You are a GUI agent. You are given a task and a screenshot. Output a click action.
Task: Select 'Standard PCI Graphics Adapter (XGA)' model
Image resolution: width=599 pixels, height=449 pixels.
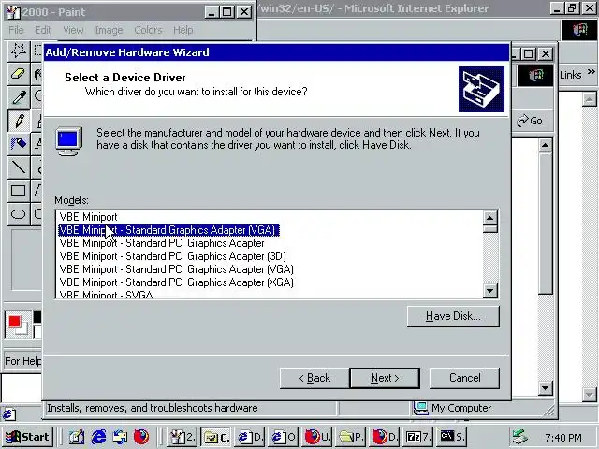(177, 282)
